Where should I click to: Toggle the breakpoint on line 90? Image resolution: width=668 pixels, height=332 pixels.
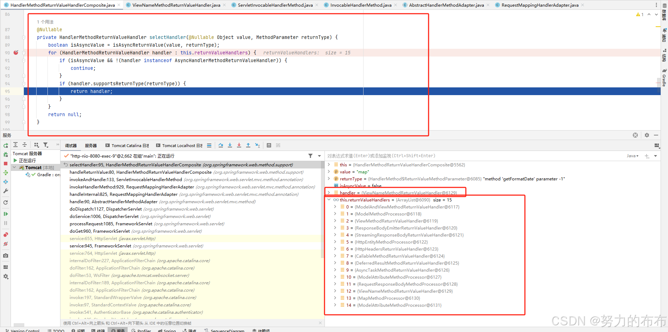click(16, 53)
